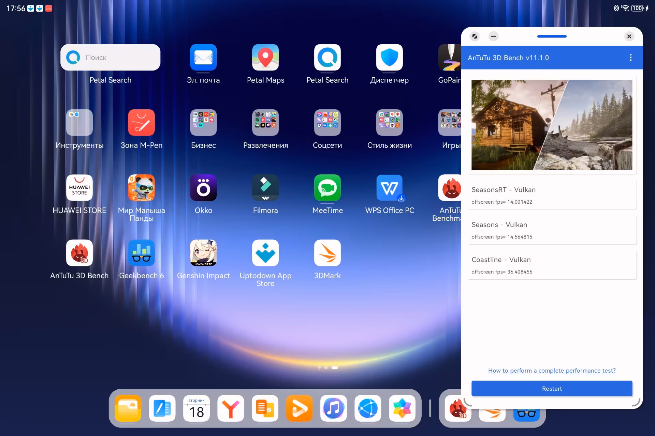655x436 pixels.
Task: Switch AnTuTu floating window to fullscreen
Action: (475, 36)
